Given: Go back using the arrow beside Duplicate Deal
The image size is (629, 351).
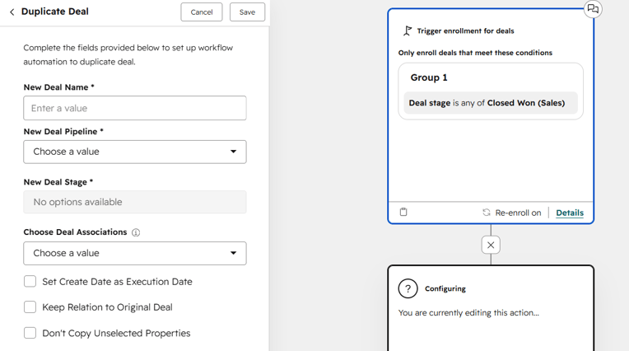Looking at the screenshot, I should click(12, 12).
